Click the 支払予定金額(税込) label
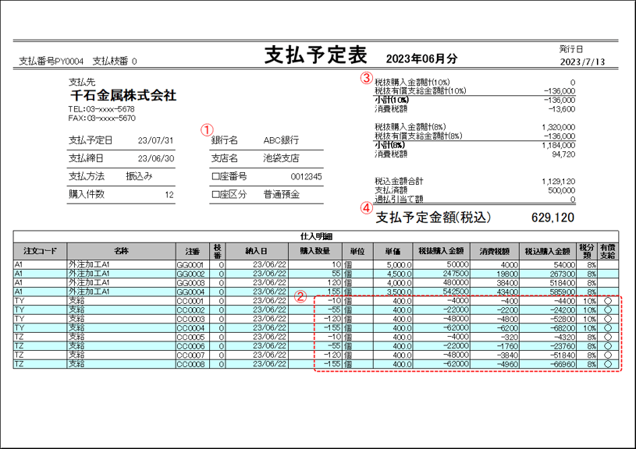 (433, 217)
